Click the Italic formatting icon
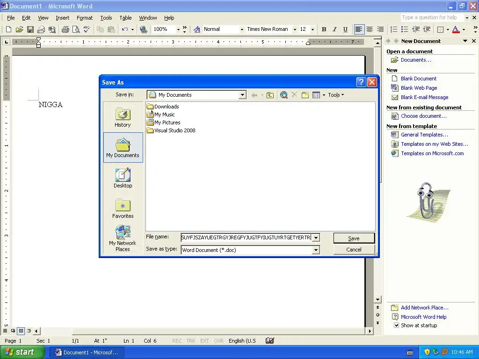479x359 pixels. tap(334, 29)
